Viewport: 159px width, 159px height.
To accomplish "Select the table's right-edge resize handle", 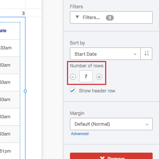I will coord(25,91).
